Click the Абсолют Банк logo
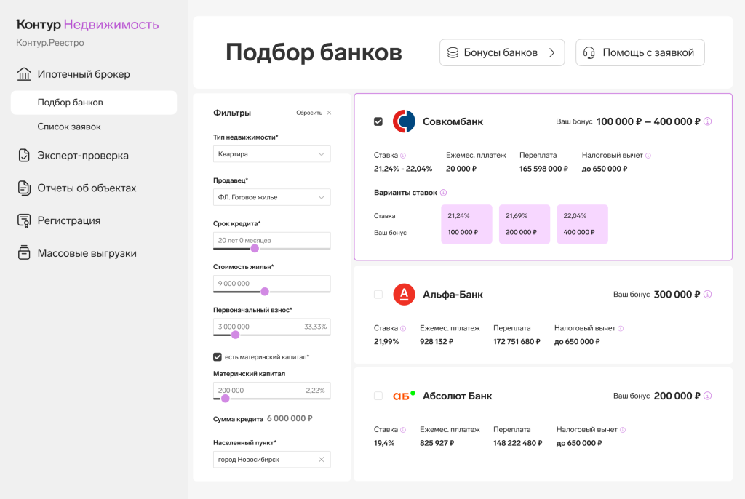The width and height of the screenshot is (745, 499). click(404, 396)
